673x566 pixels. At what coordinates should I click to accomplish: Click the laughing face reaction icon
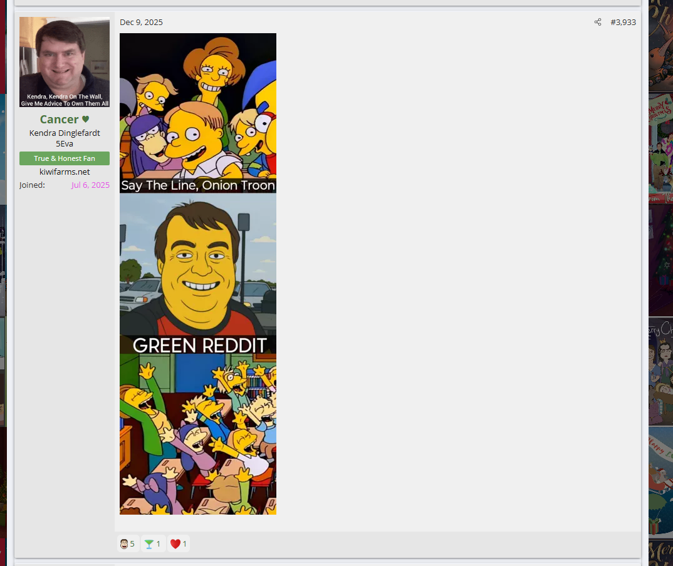124,544
